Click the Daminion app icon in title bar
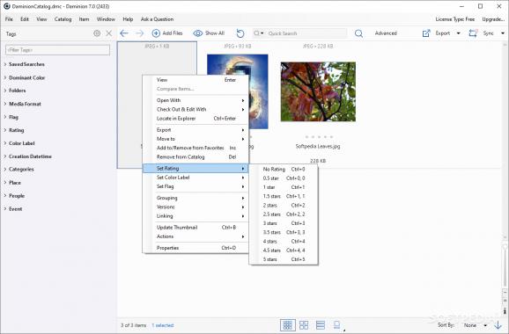Screen dimensions: 509x334 [x=7, y=6]
